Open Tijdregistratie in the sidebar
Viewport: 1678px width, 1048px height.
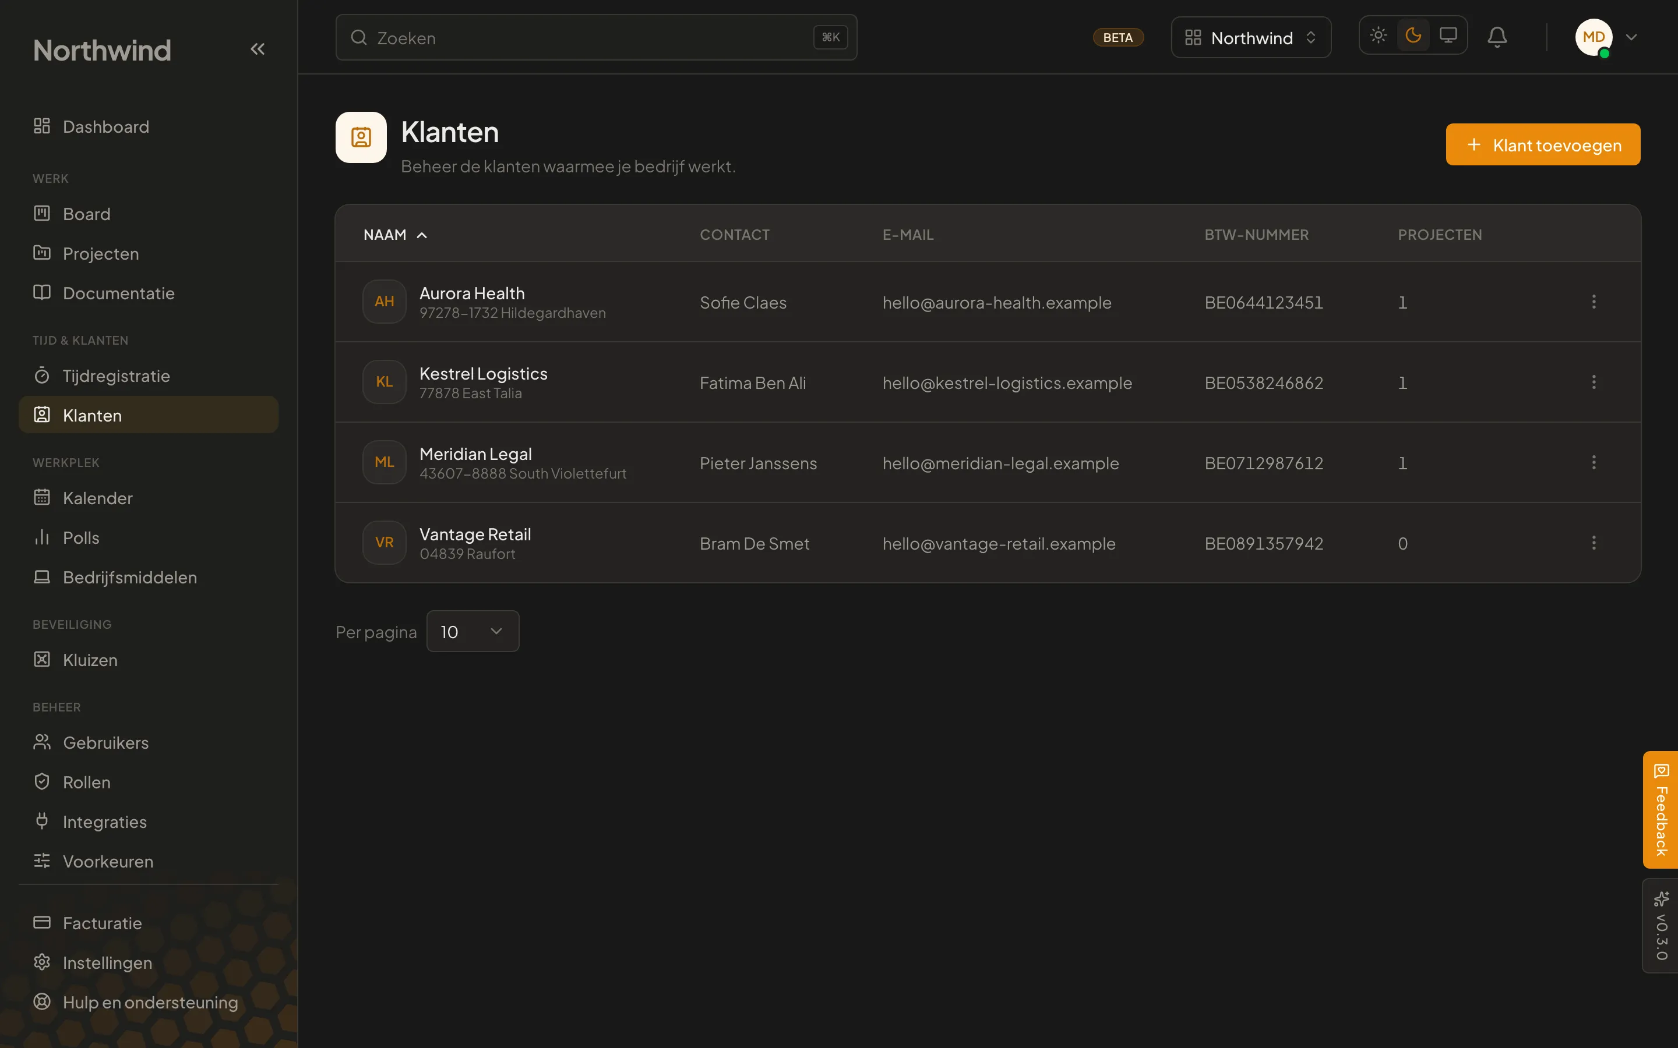149,375
